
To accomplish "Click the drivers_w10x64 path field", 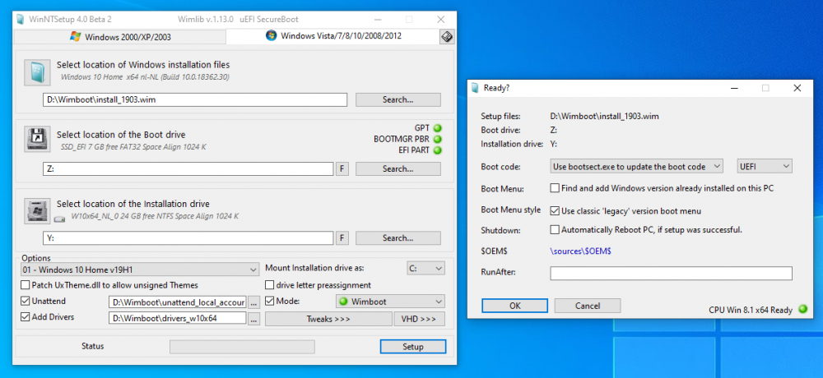I will (178, 318).
